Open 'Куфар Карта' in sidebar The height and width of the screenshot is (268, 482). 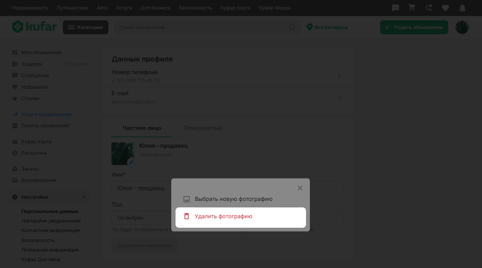click(x=36, y=142)
